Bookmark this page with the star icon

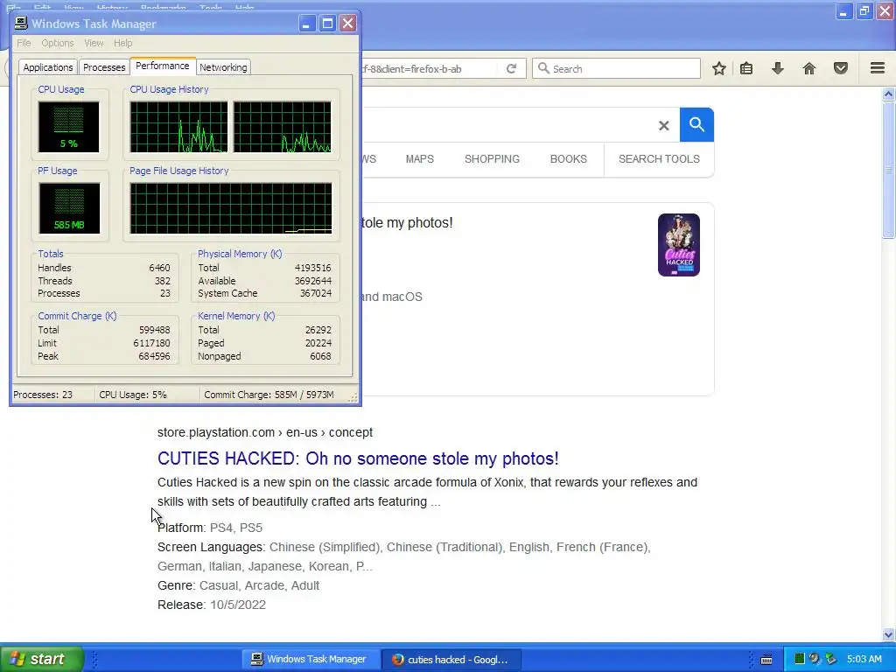tap(719, 68)
